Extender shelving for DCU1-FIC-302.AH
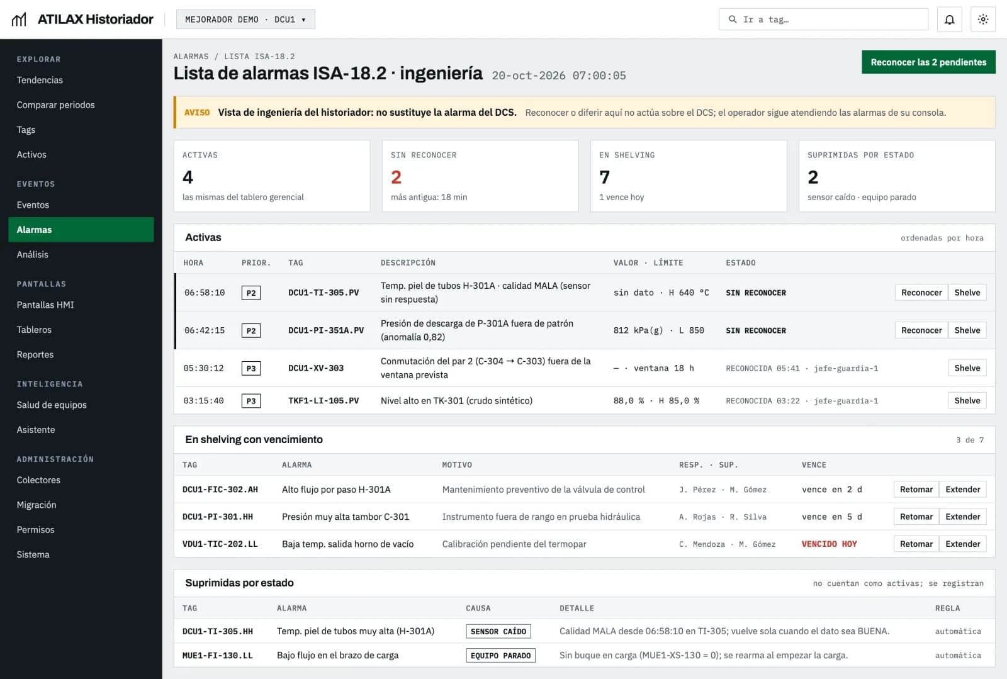Screen dimensions: 1007x679 coord(963,490)
